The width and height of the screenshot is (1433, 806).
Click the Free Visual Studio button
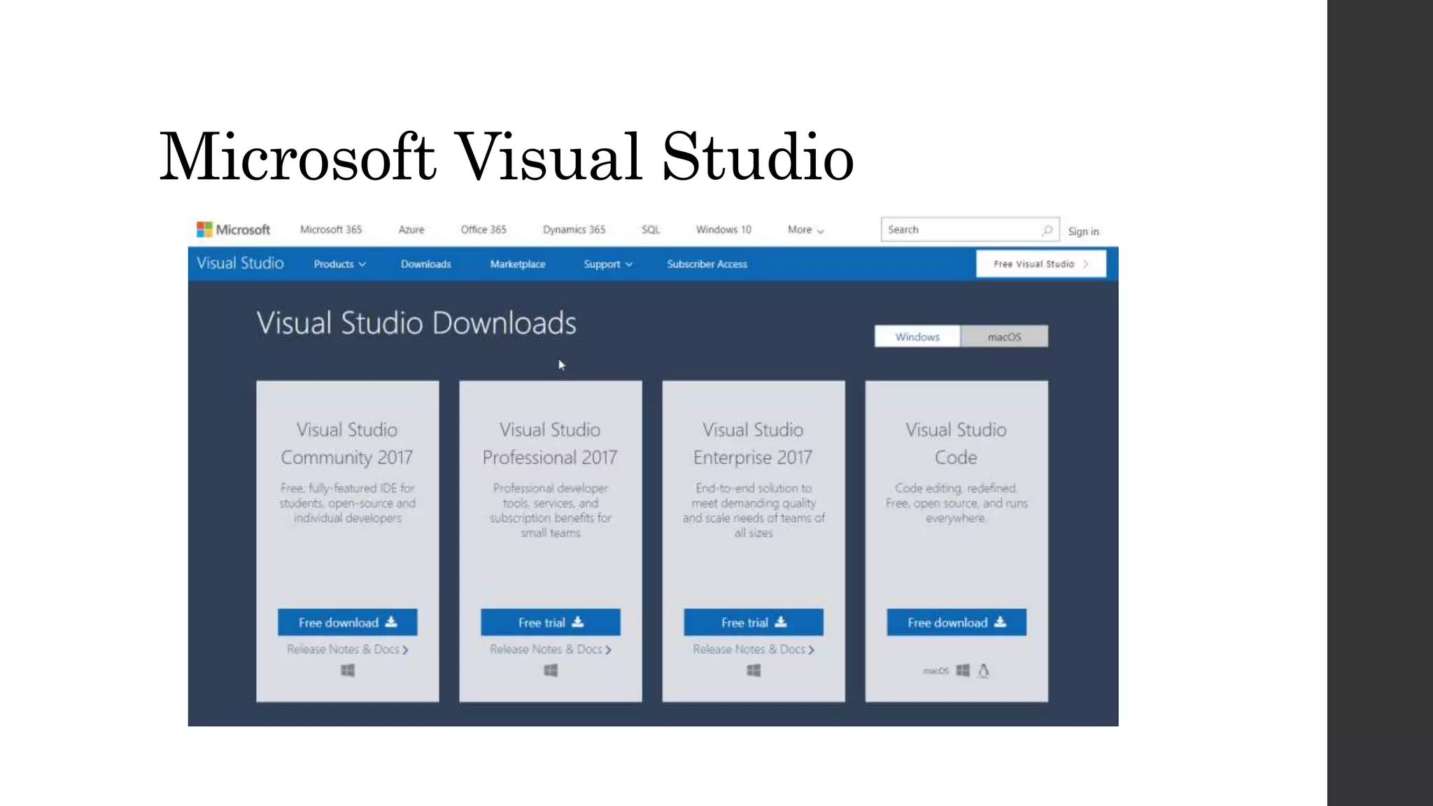1041,264
